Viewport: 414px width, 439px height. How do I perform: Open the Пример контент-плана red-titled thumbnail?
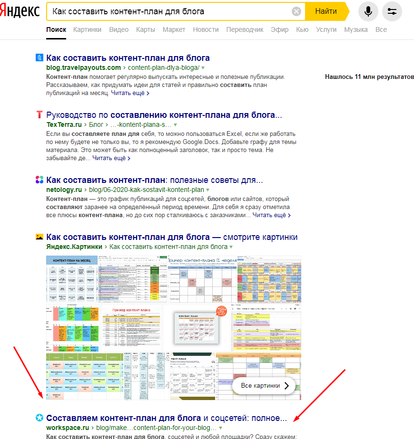pos(131,327)
